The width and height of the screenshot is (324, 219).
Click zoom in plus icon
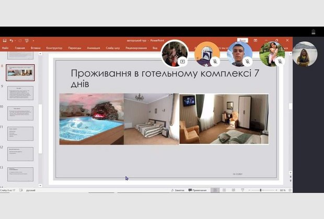276,190
